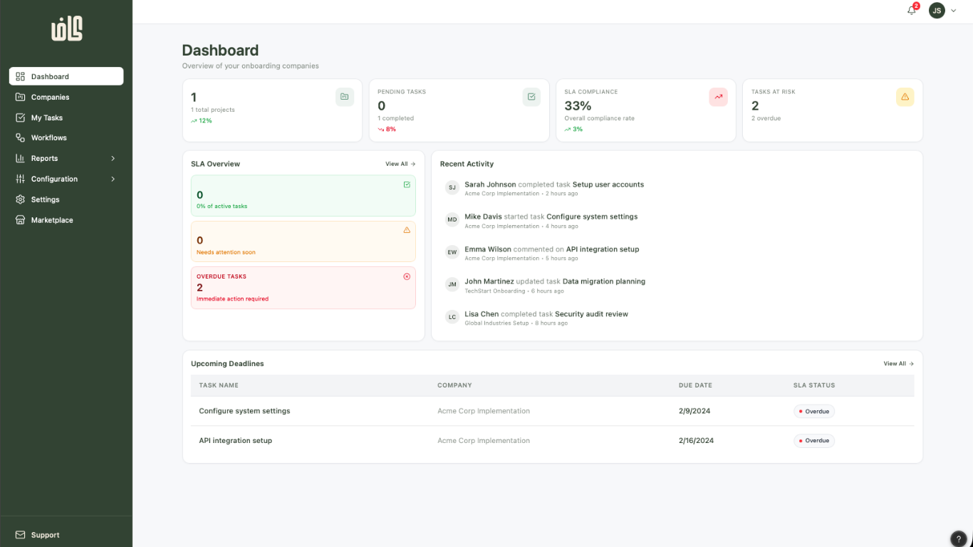Image resolution: width=973 pixels, height=547 pixels.
Task: Open the help question mark button
Action: click(958, 539)
